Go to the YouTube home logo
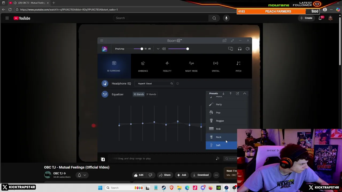The image size is (342, 192). coord(22,18)
